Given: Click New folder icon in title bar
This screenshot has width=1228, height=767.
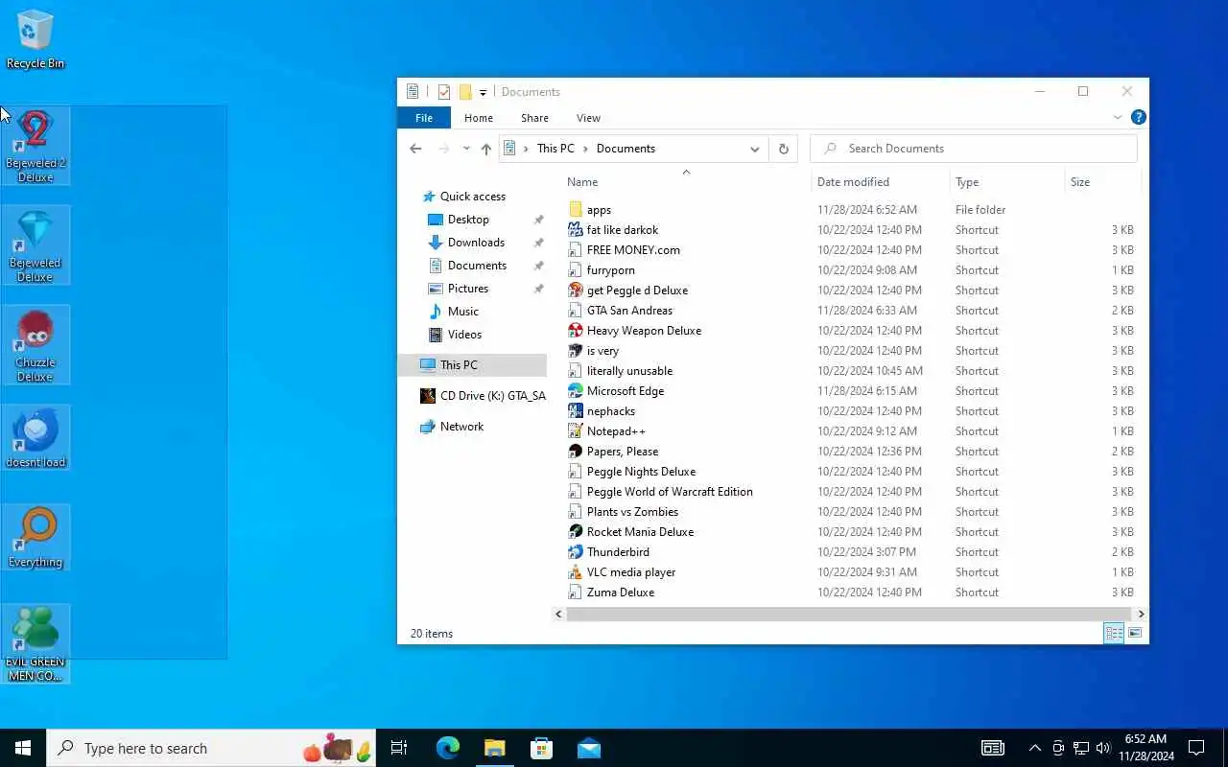Looking at the screenshot, I should click(x=465, y=92).
